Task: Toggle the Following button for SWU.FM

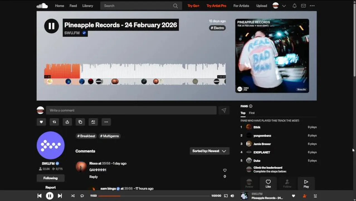Action: click(50, 178)
